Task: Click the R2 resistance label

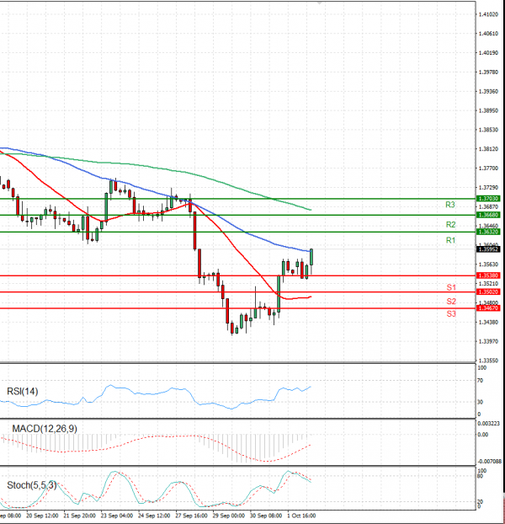Action: coord(450,225)
